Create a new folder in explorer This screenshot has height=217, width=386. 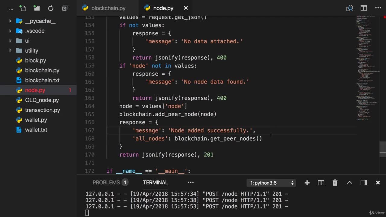36,8
